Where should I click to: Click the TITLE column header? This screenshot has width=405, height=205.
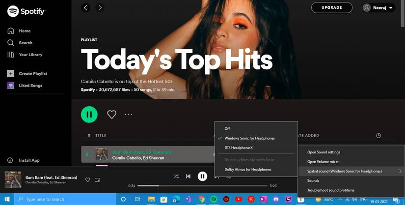[101, 136]
